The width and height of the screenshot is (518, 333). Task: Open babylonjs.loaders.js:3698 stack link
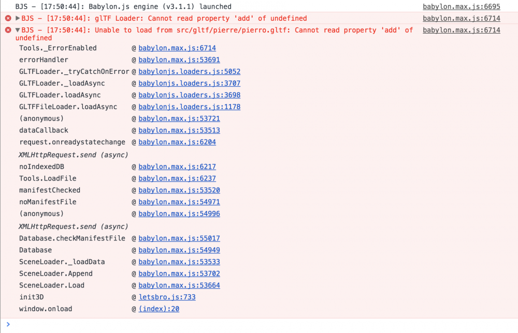[189, 95]
